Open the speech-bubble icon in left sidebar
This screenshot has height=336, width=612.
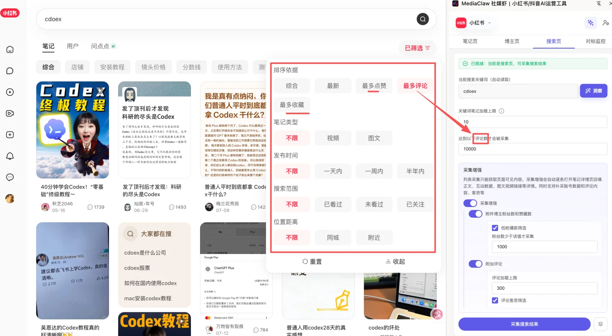(10, 71)
